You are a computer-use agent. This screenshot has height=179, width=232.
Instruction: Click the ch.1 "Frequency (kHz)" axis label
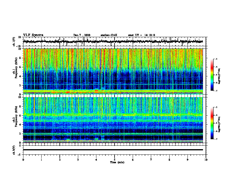(x=16, y=68)
